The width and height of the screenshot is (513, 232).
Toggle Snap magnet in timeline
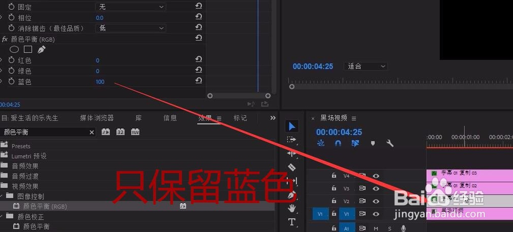338,143
